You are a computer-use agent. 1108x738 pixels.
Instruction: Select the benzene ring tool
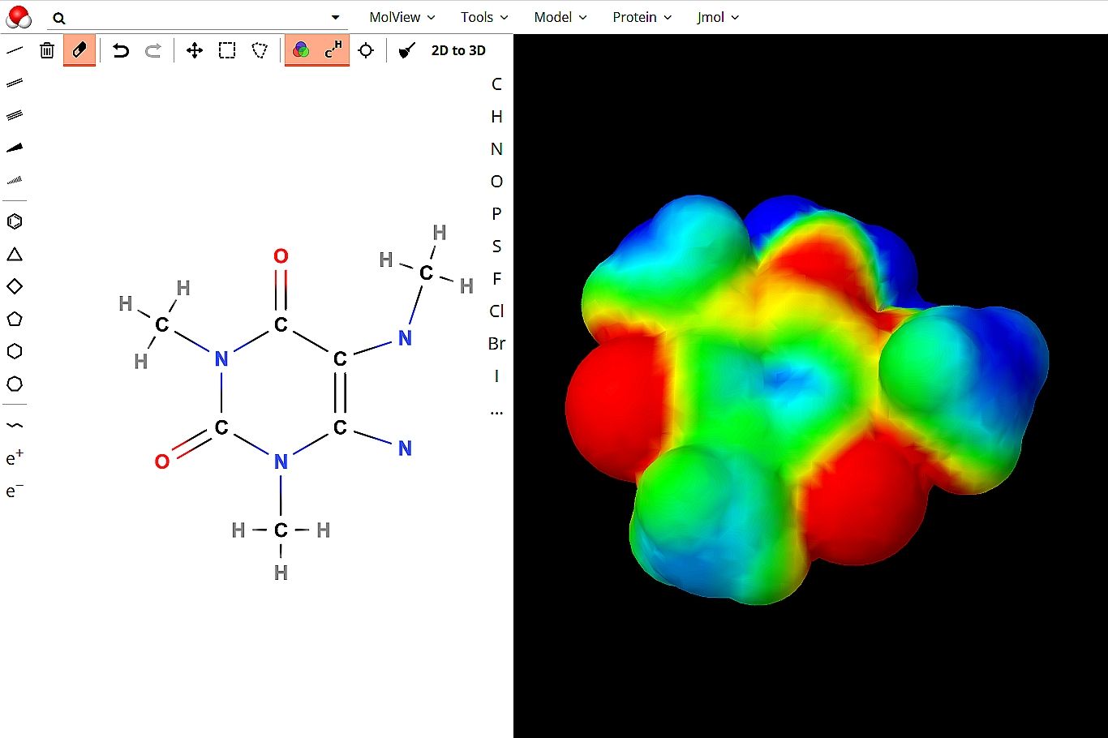tap(15, 221)
